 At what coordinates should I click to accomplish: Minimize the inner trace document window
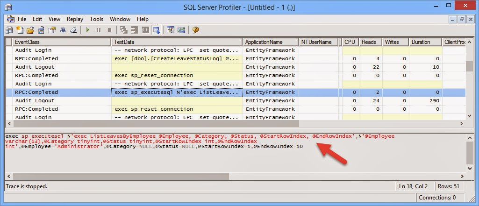point(453,19)
